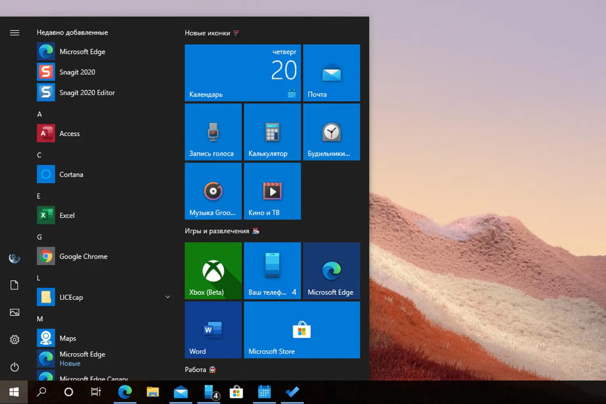The width and height of the screenshot is (606, 404).
Task: Open the Почта tile
Action: tap(331, 73)
